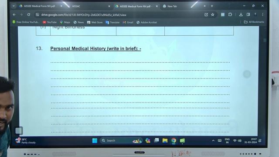
Task: Click the touch keyboard tray icon
Action: 220,140
